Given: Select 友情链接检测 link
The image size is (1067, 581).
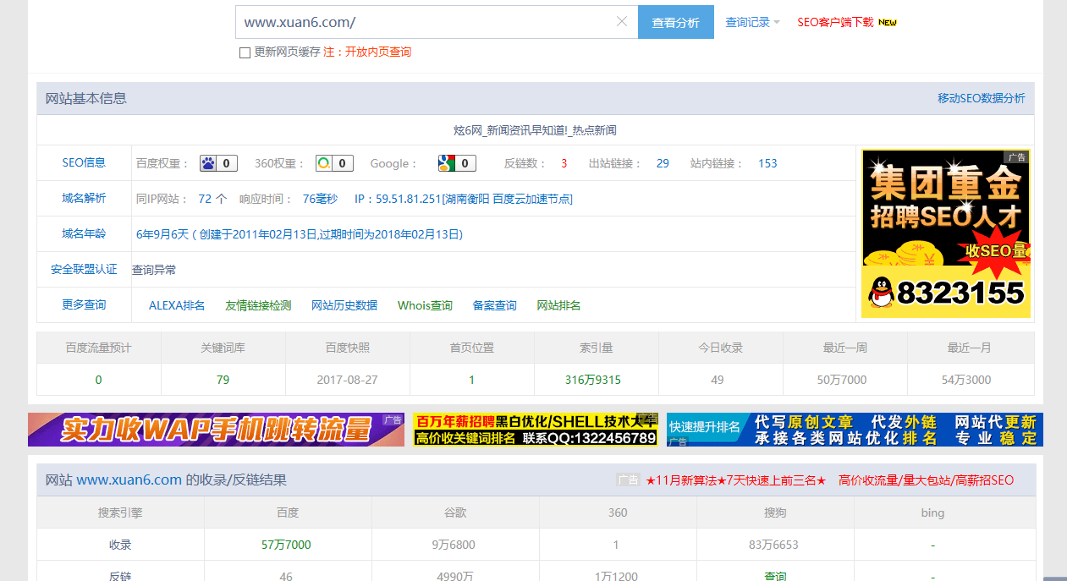Looking at the screenshot, I should click(x=258, y=305).
